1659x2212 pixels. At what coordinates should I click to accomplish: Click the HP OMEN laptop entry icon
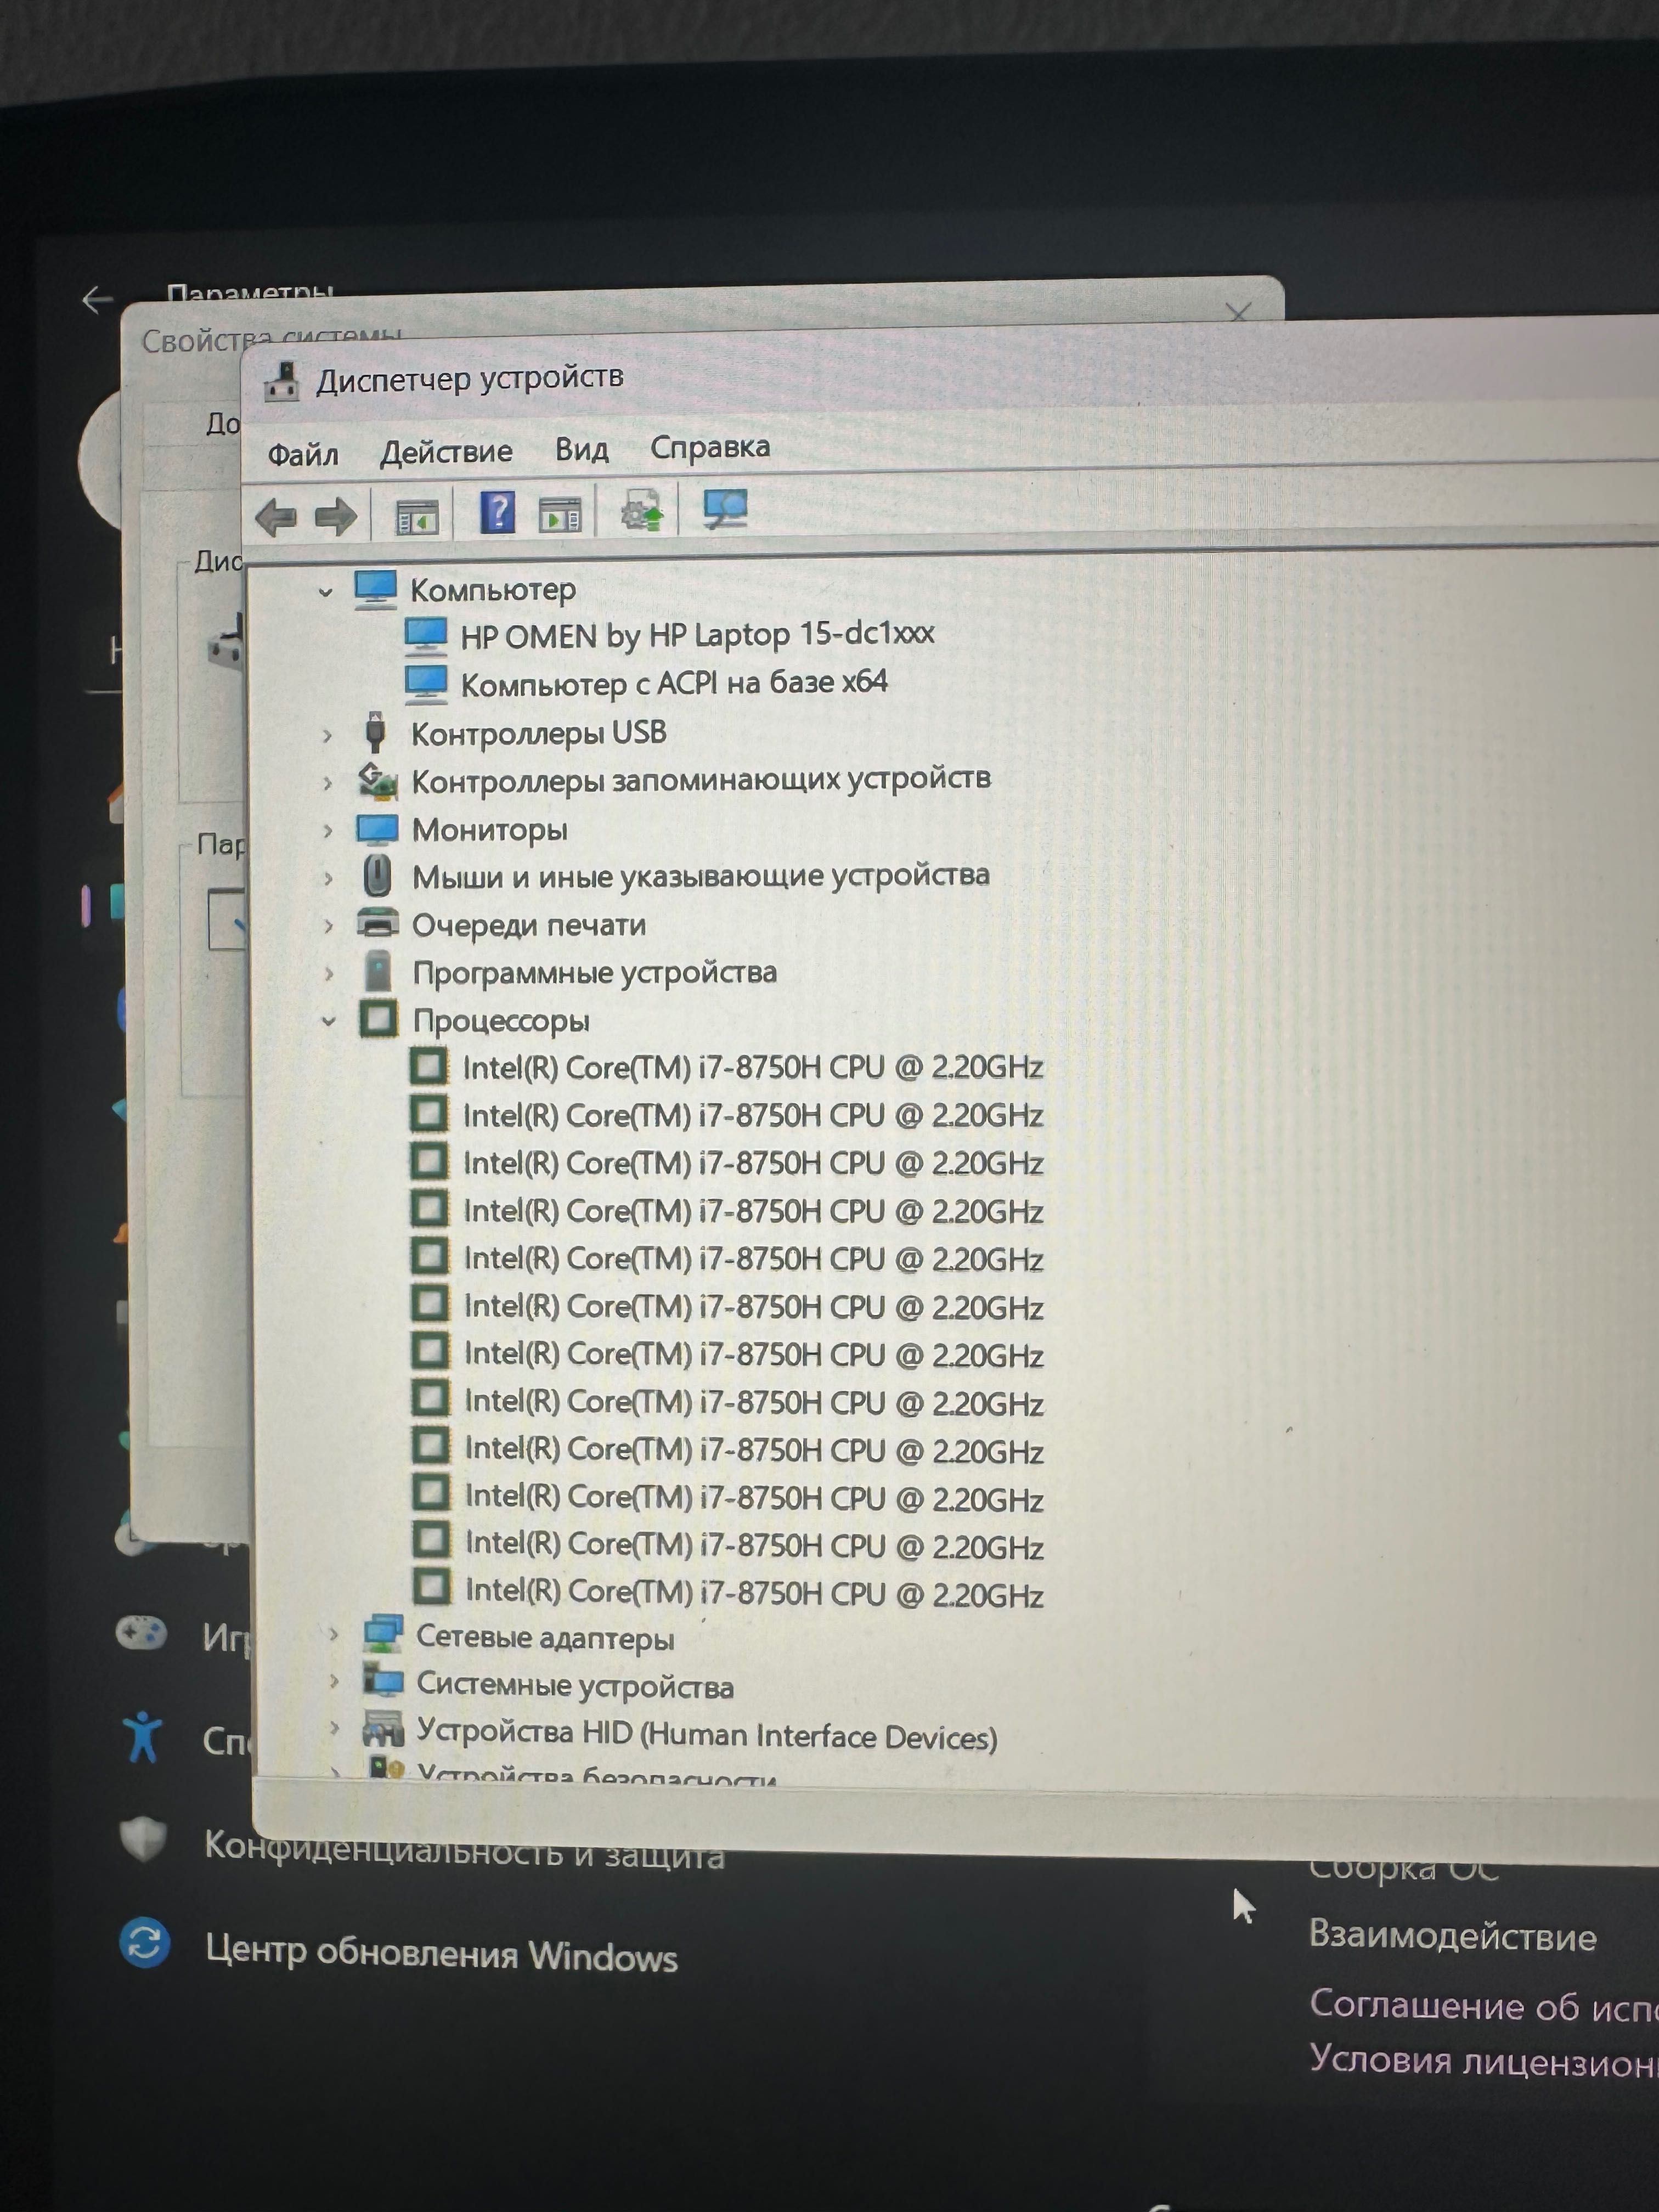pyautogui.click(x=425, y=636)
